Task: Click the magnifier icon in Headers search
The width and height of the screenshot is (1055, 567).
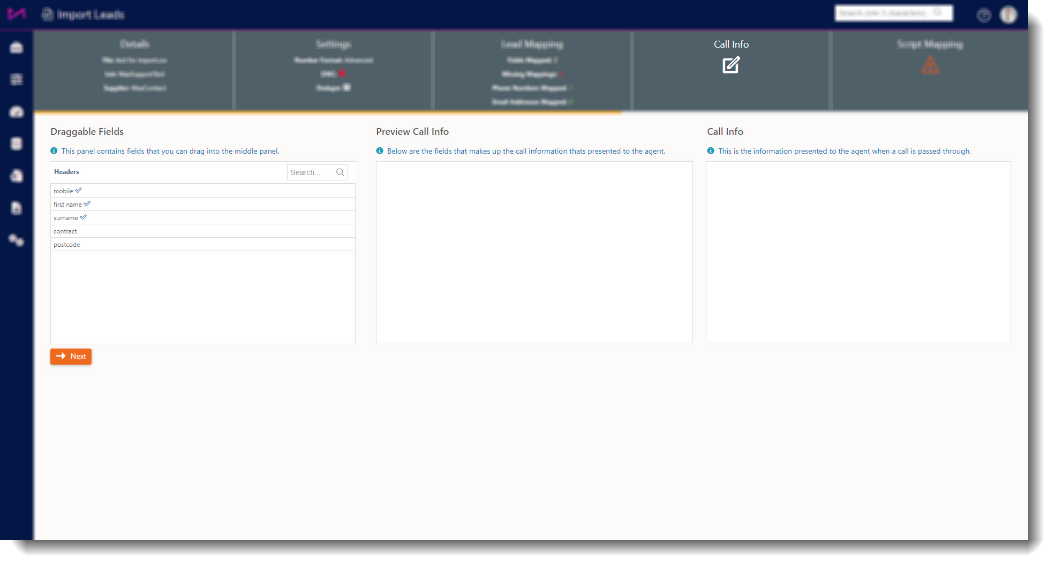Action: coord(340,172)
